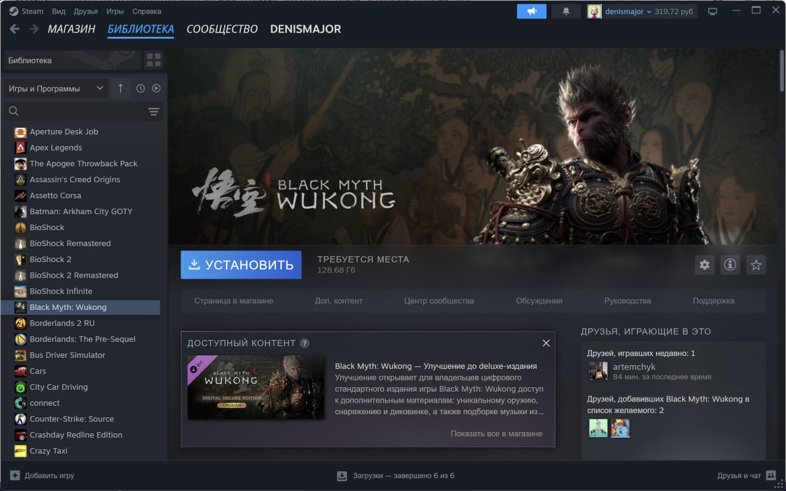
Task: Open Руководства link
Action: (x=628, y=301)
